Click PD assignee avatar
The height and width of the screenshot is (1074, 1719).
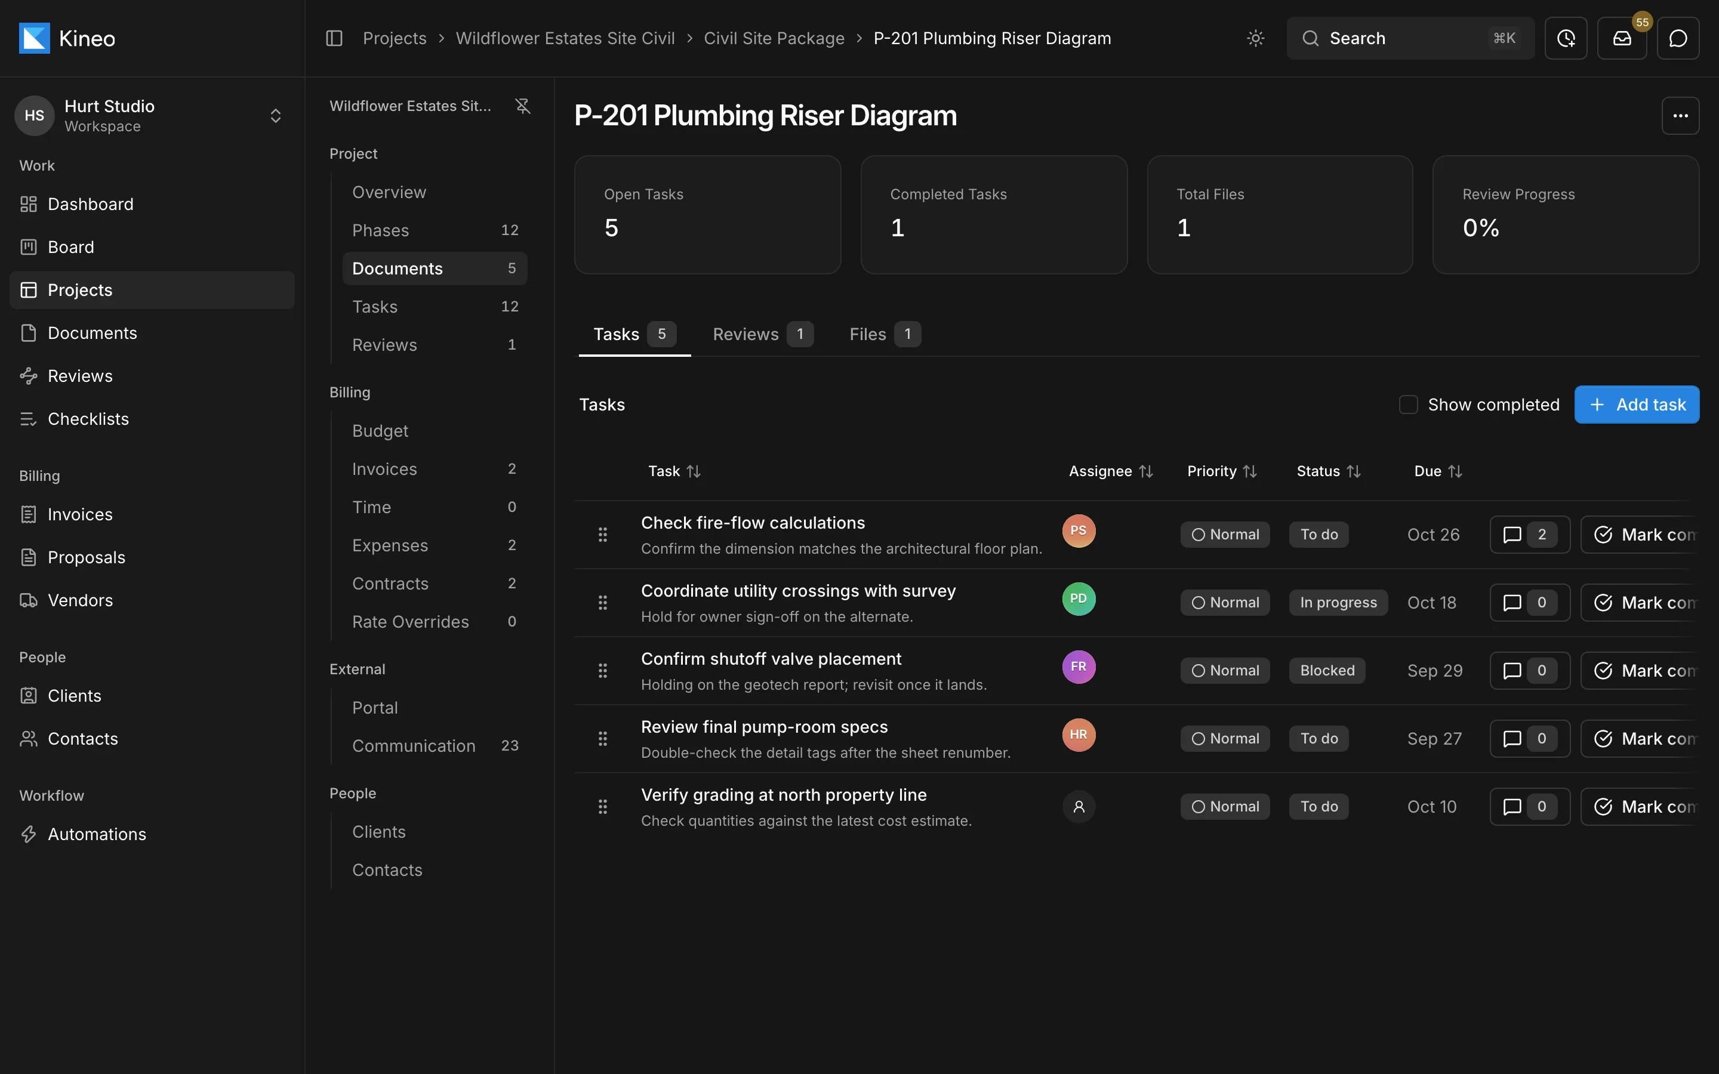(1079, 599)
